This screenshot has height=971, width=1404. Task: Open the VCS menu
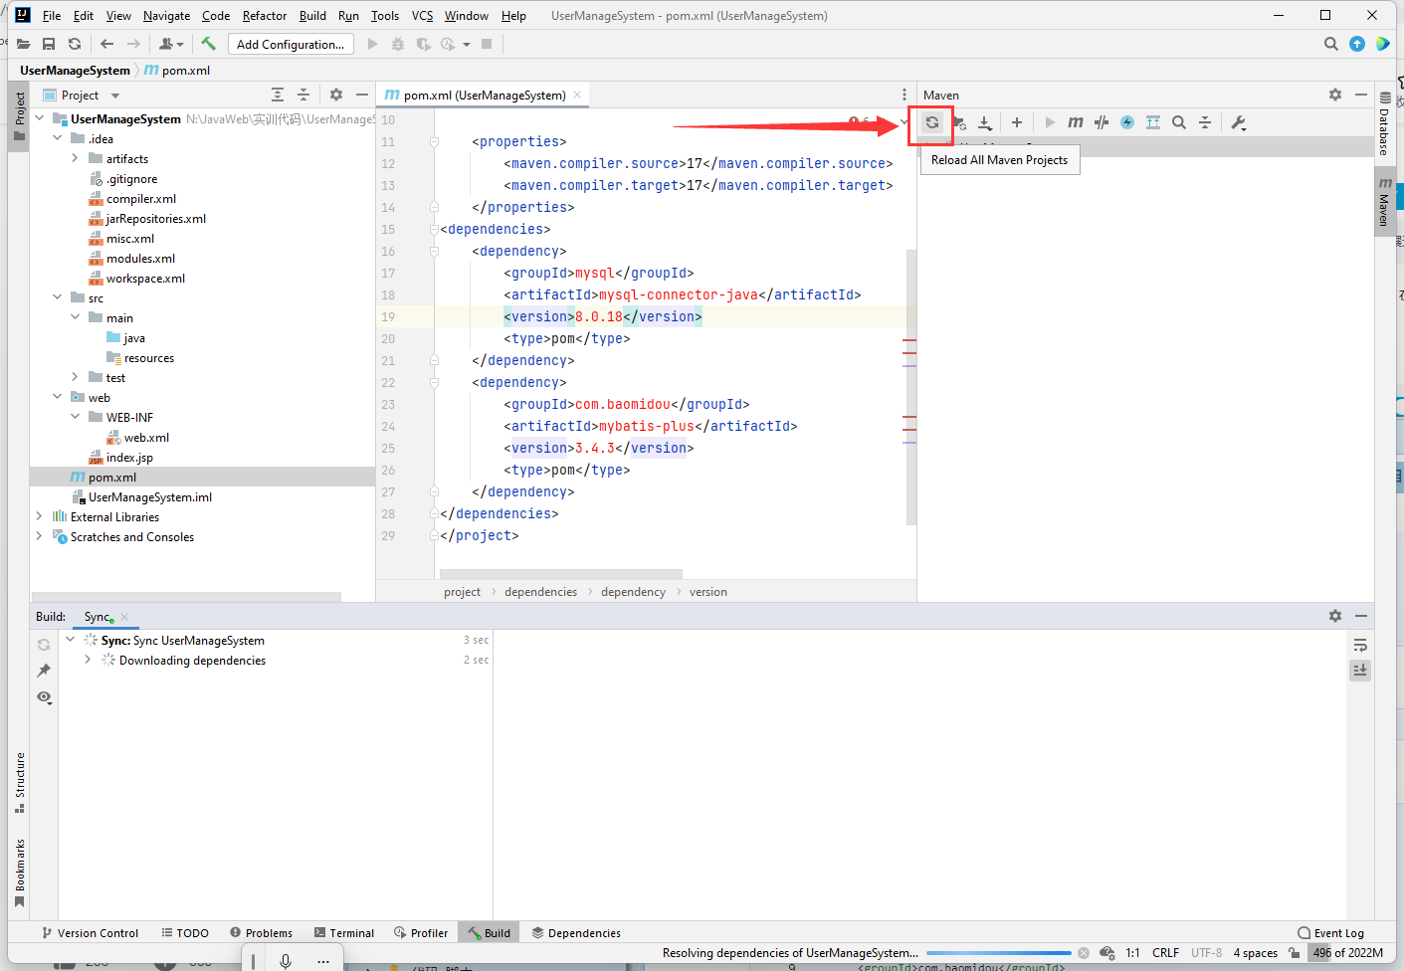[422, 16]
